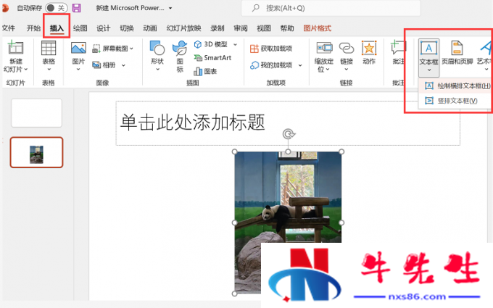493x308 pixels.
Task: Insert a SmartArt graphic
Action: point(212,58)
